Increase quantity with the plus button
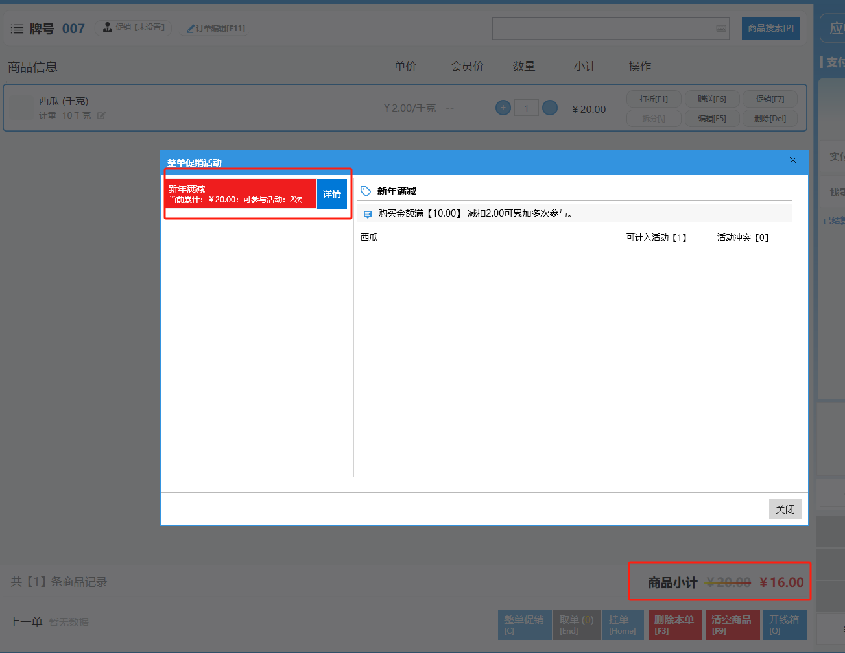The height and width of the screenshot is (653, 845). click(x=503, y=108)
